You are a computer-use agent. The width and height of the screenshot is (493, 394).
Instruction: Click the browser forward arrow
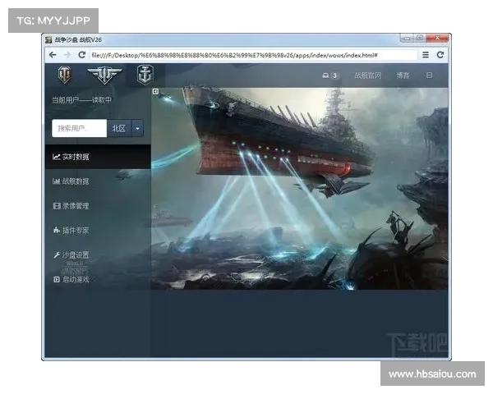tap(67, 55)
